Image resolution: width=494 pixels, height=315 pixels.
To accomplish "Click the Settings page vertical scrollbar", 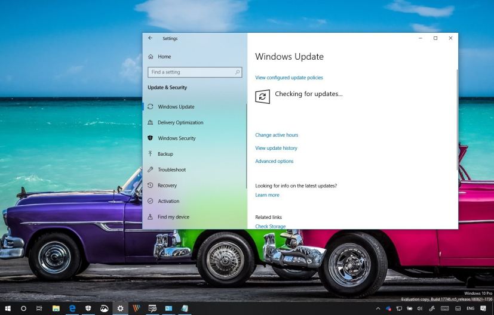I will pos(457,119).
